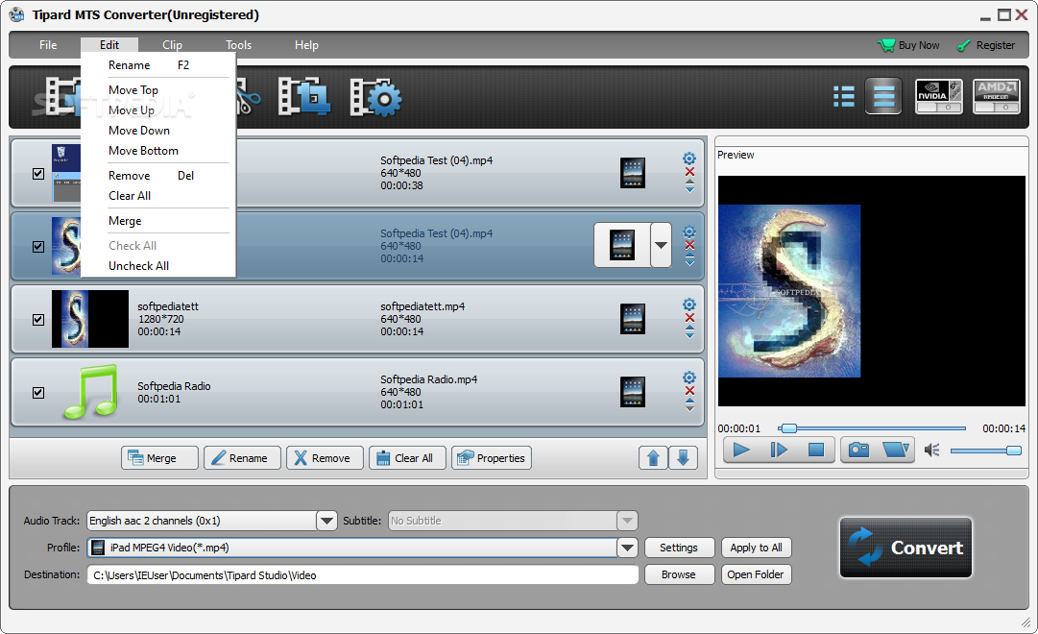Click Register key link
This screenshot has width=1038, height=634.
(986, 45)
